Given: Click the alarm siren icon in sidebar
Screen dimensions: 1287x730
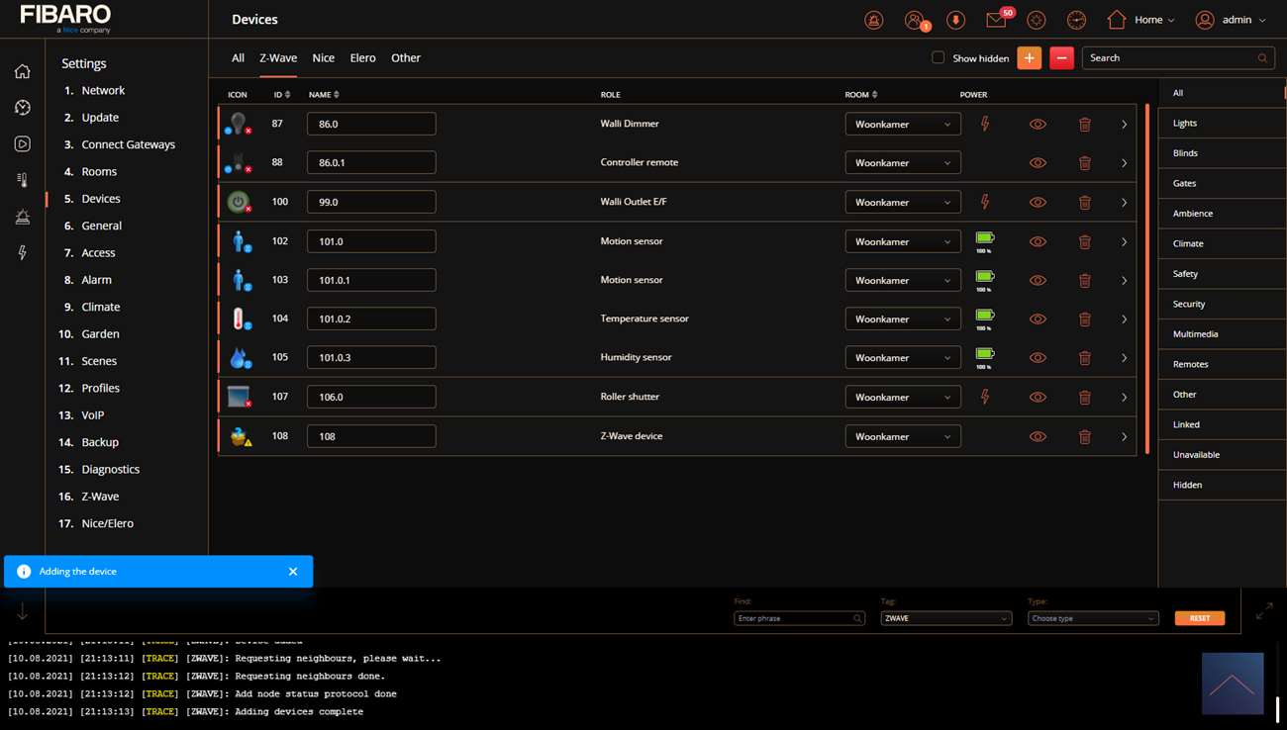Looking at the screenshot, I should (x=22, y=217).
